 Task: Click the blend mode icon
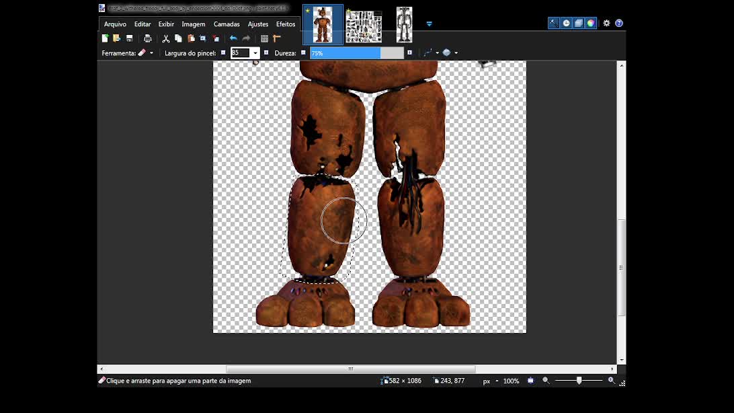click(x=446, y=53)
